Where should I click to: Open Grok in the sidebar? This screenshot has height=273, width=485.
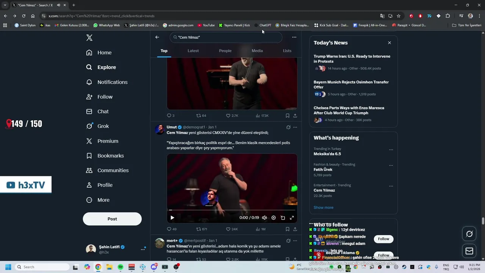[x=97, y=126]
